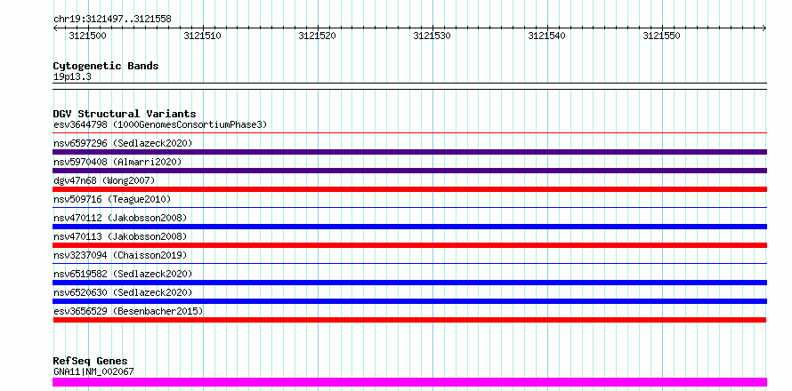Click ruler position 3121500
Viewport: 792px width, 391px height.
click(x=87, y=36)
